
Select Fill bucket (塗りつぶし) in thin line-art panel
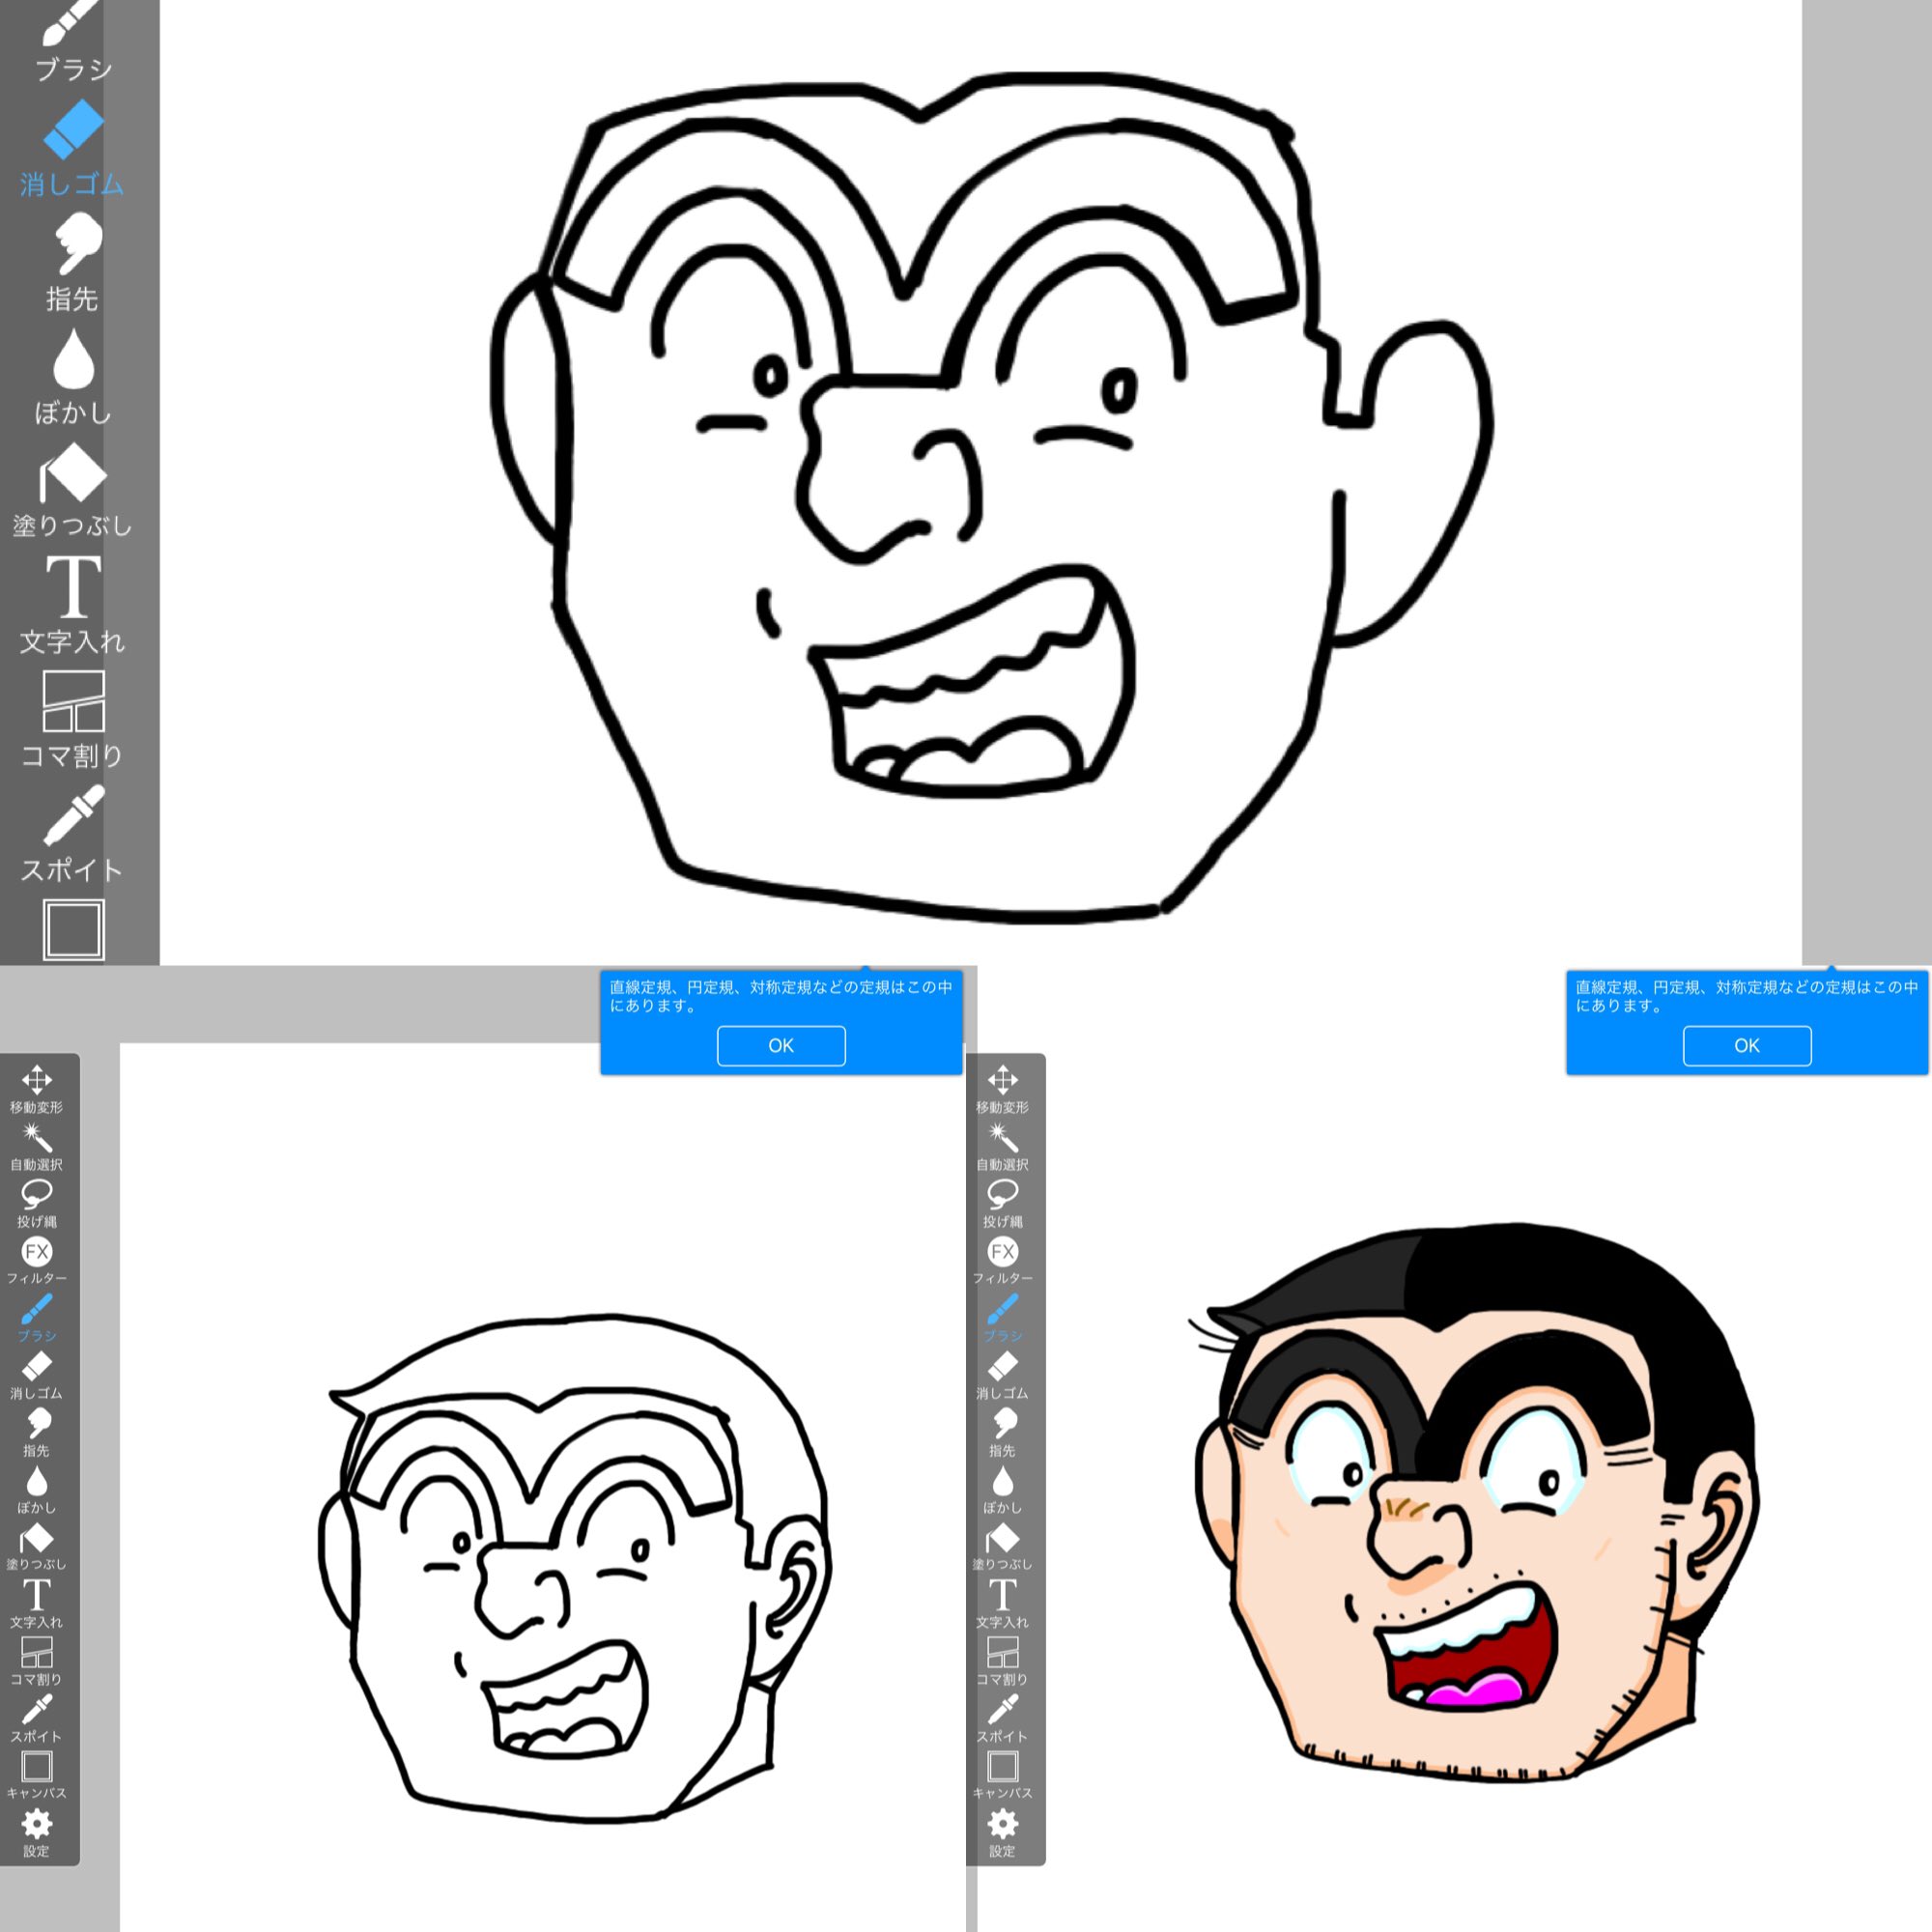pyautogui.click(x=37, y=1546)
